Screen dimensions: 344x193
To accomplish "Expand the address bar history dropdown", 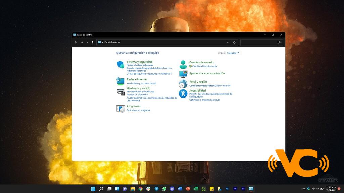I will tap(228, 42).
